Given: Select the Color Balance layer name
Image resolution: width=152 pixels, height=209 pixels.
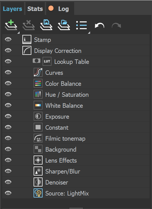Looking at the screenshot, I should coord(63,84).
